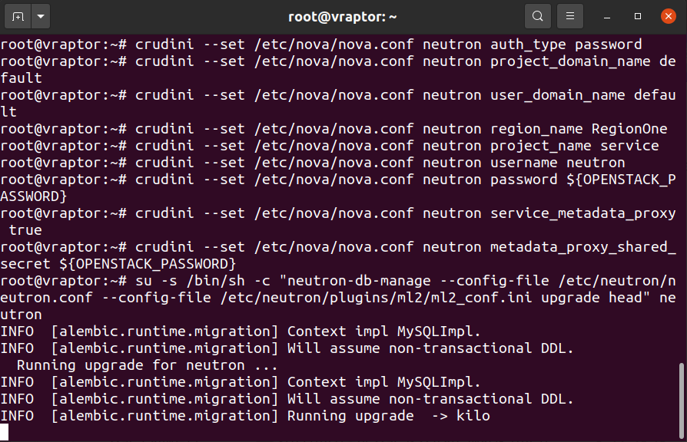687x442 pixels.
Task: Minimize the terminal window
Action: pyautogui.click(x=607, y=17)
